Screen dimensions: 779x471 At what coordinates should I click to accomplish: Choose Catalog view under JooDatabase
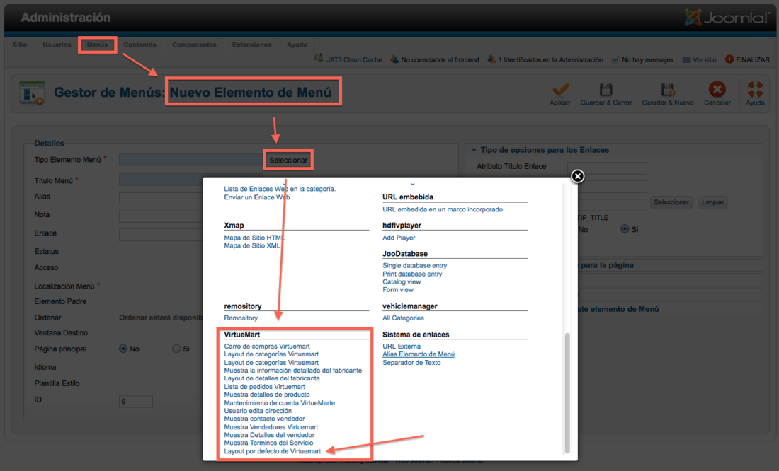click(402, 282)
